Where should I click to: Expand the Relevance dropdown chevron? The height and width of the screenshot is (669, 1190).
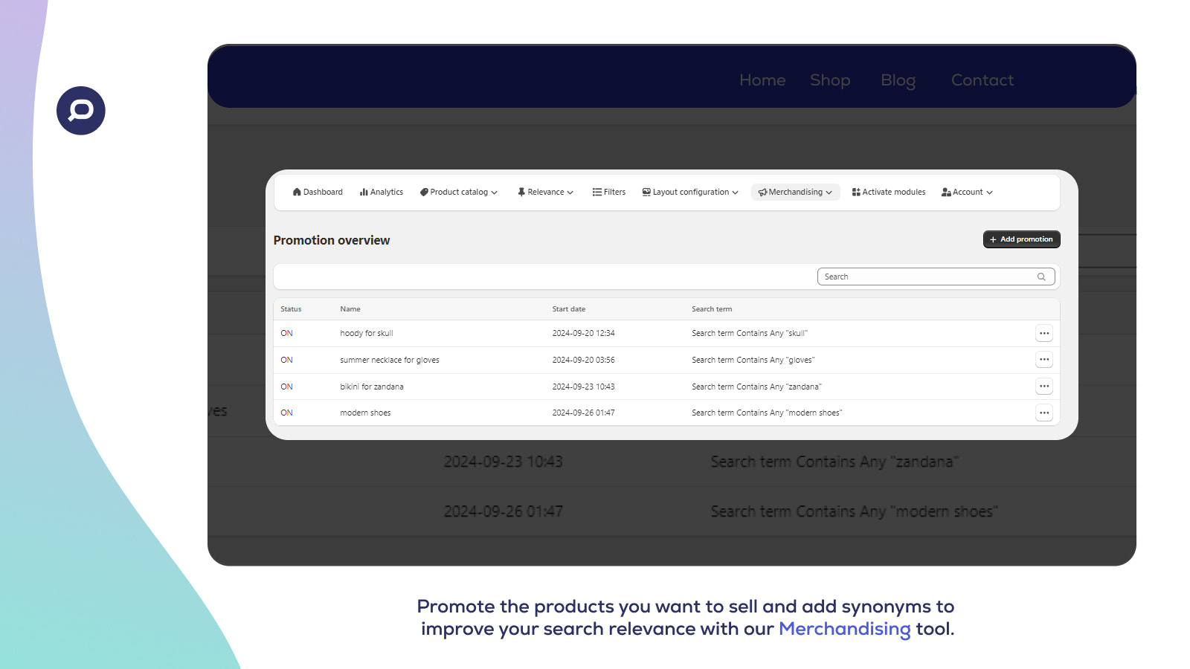coord(570,193)
